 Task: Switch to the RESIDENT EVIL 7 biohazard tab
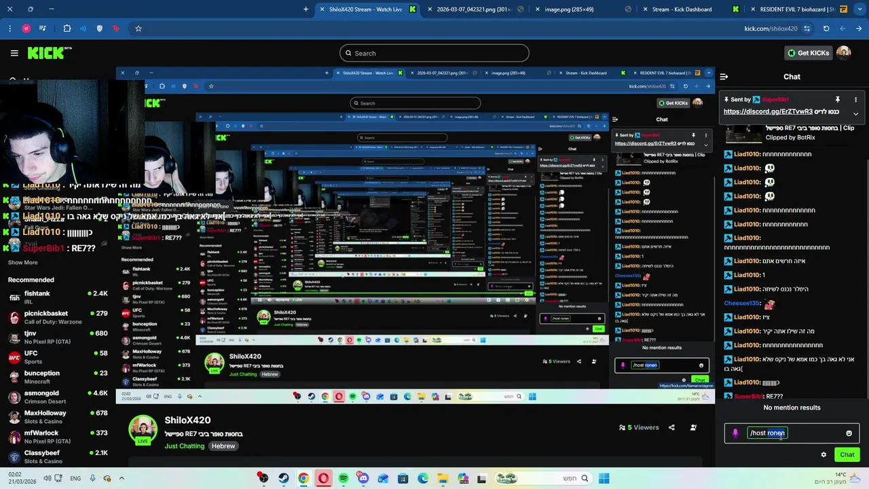coord(797,10)
